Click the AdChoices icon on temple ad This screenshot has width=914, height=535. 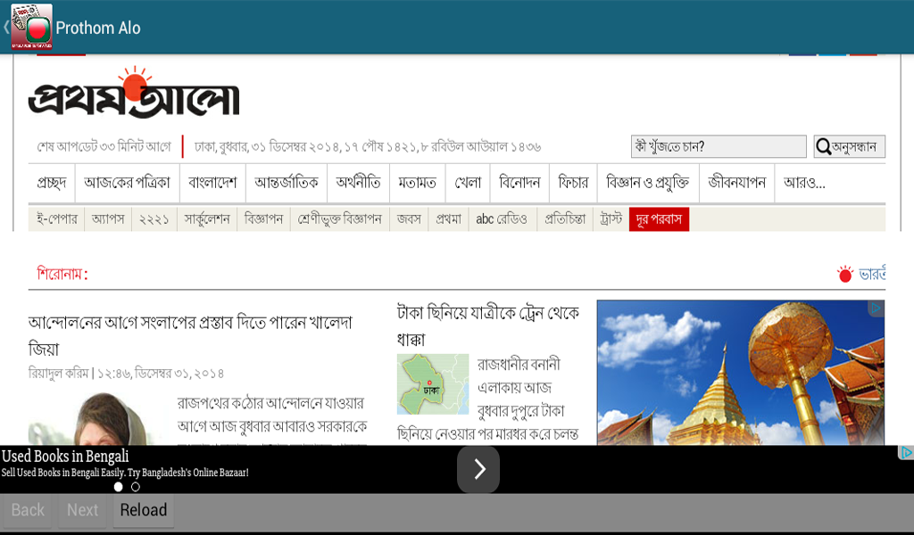(x=877, y=308)
